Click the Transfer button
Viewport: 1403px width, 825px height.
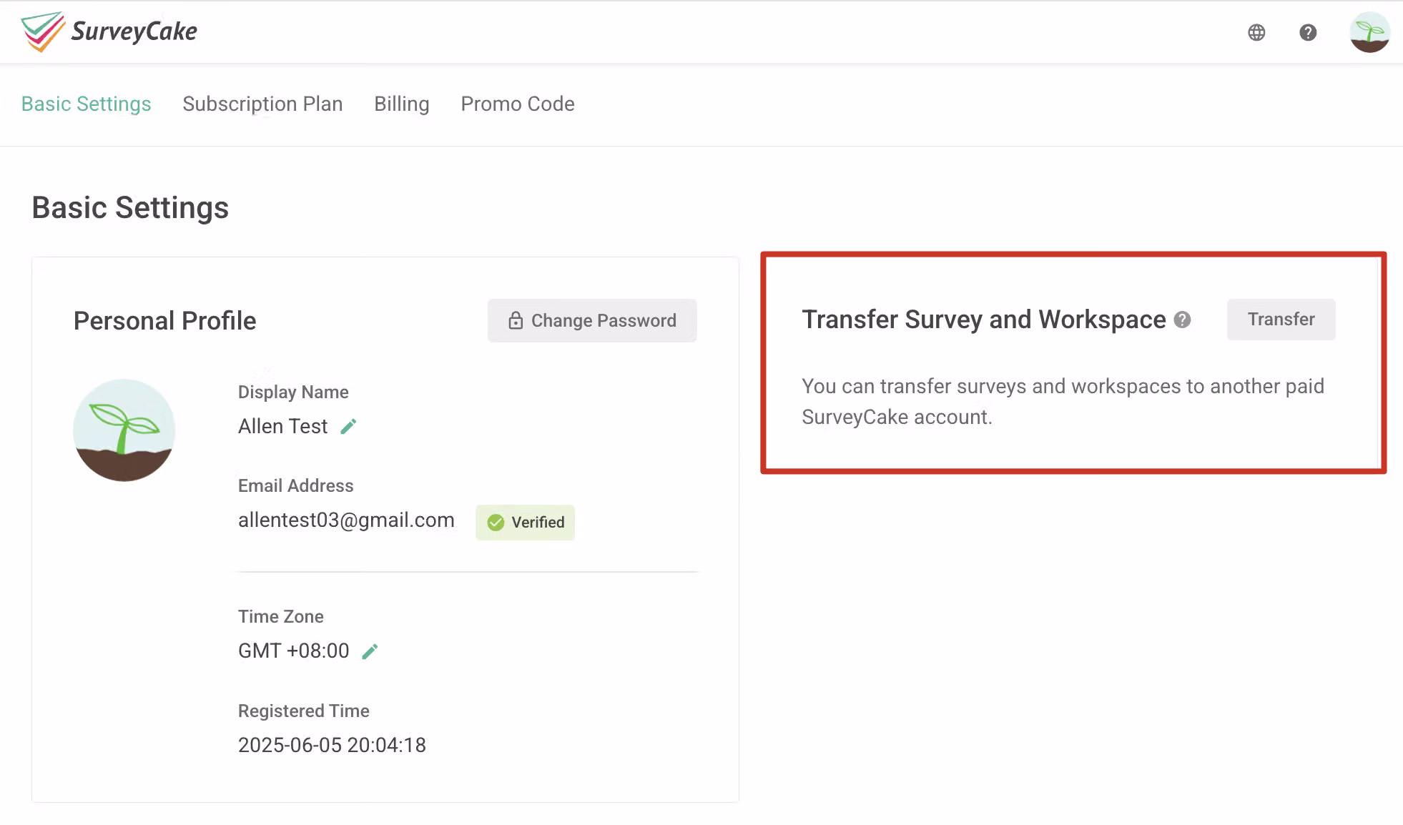1281,320
